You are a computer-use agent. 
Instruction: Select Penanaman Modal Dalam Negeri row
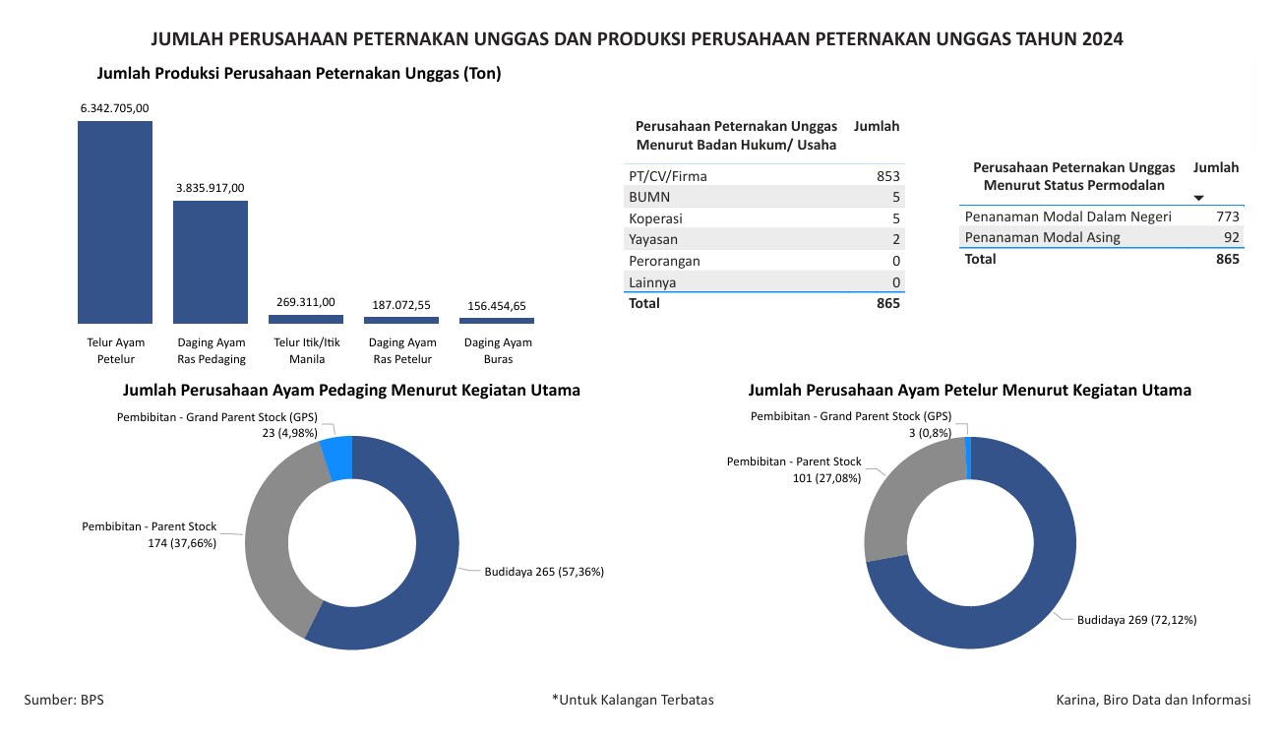[x=1101, y=216]
